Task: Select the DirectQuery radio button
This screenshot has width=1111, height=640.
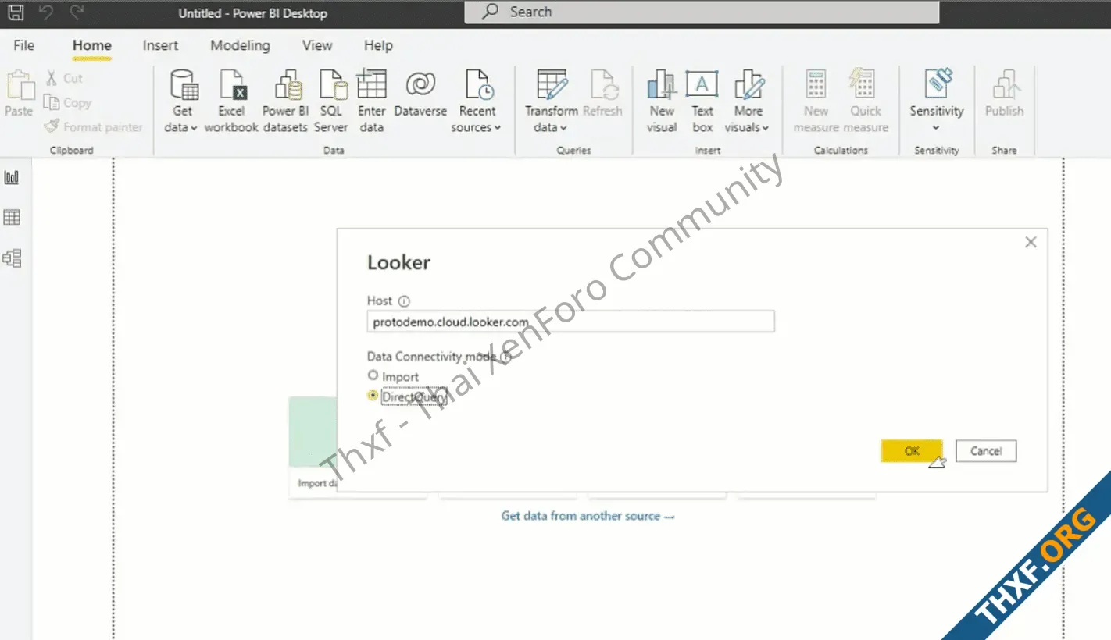Action: [x=373, y=396]
